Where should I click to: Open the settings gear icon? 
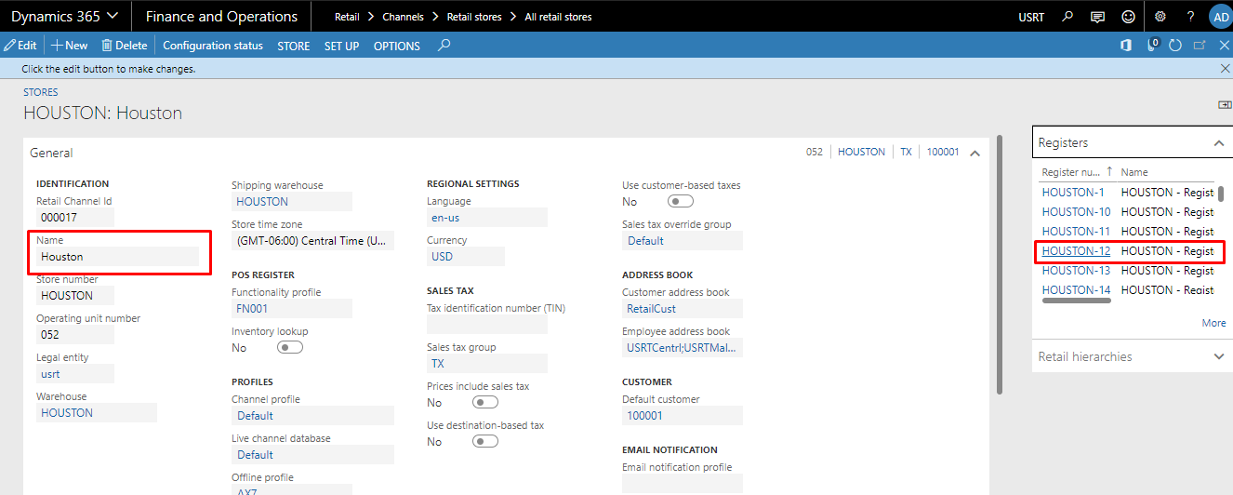(1160, 17)
